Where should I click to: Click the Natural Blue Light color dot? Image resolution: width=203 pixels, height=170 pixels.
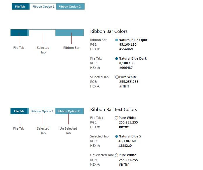click(116, 40)
